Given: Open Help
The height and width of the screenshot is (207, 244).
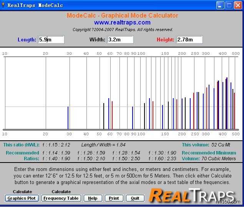Looking at the screenshot, I should (93, 198).
